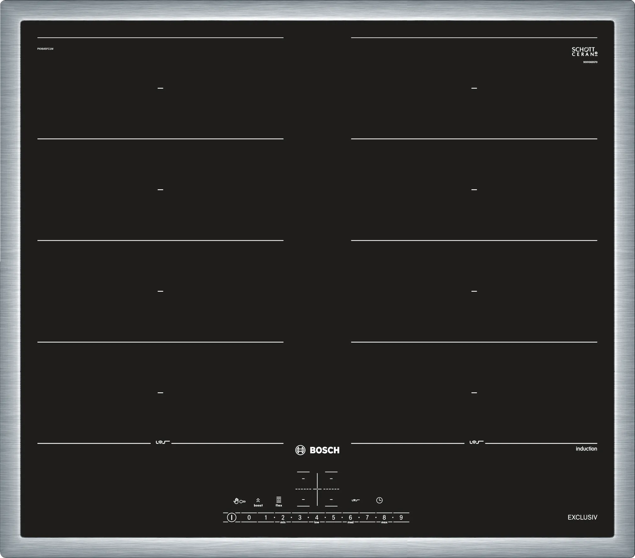Select the front-right cooking zone display
Image resolution: width=635 pixels, height=558 pixels.
331,499
